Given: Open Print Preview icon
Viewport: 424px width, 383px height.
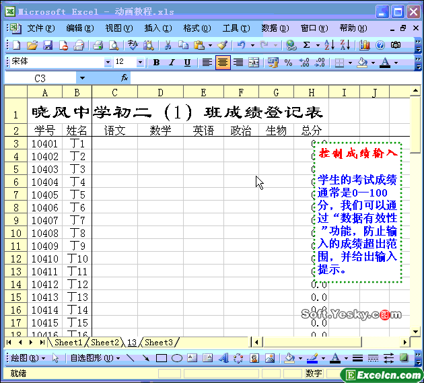Looking at the screenshot, I should pyautogui.click(x=114, y=45).
